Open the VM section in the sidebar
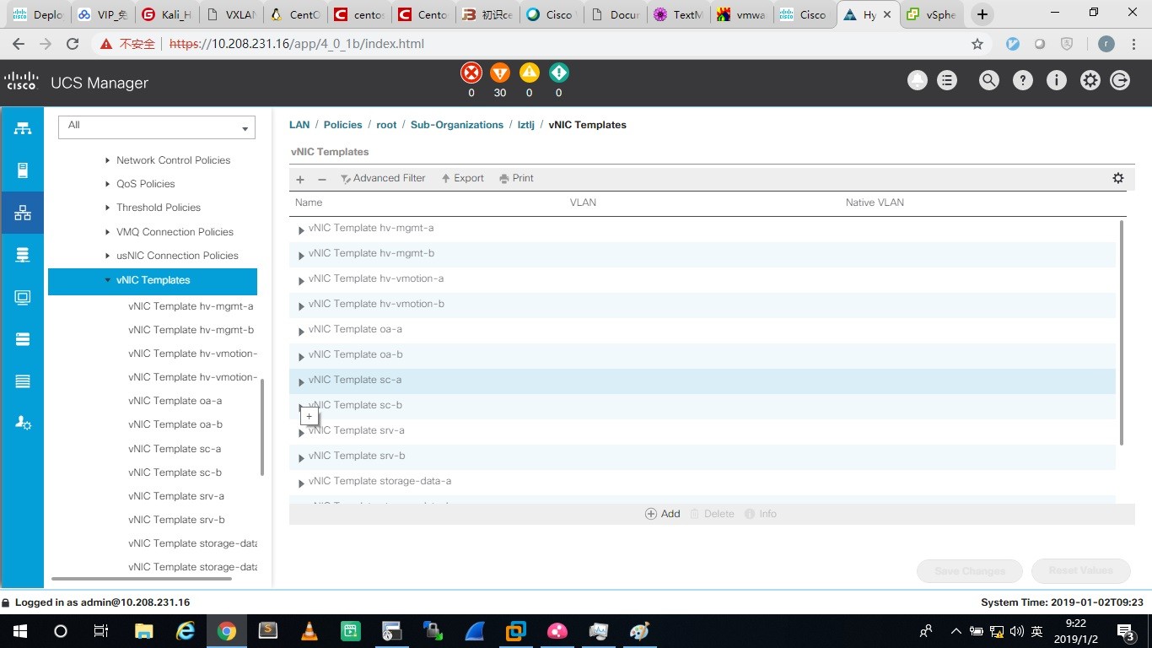 [23, 297]
